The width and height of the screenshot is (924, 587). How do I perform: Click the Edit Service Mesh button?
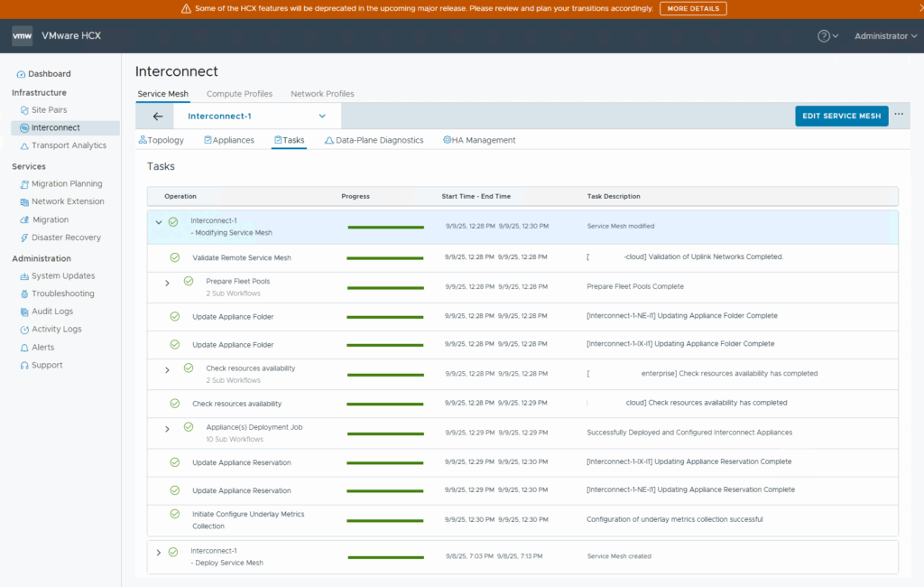pos(841,116)
